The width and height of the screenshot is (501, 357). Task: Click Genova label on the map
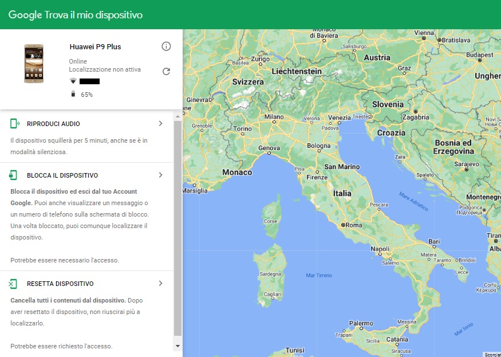pos(269,148)
